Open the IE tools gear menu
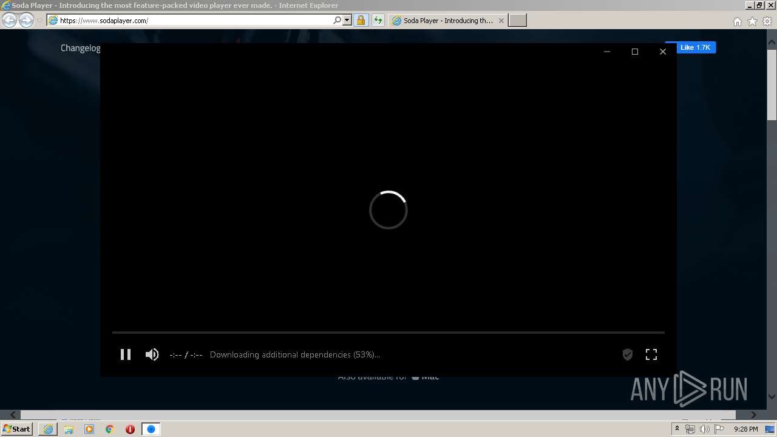Screen dimensions: 777x437 (767, 21)
